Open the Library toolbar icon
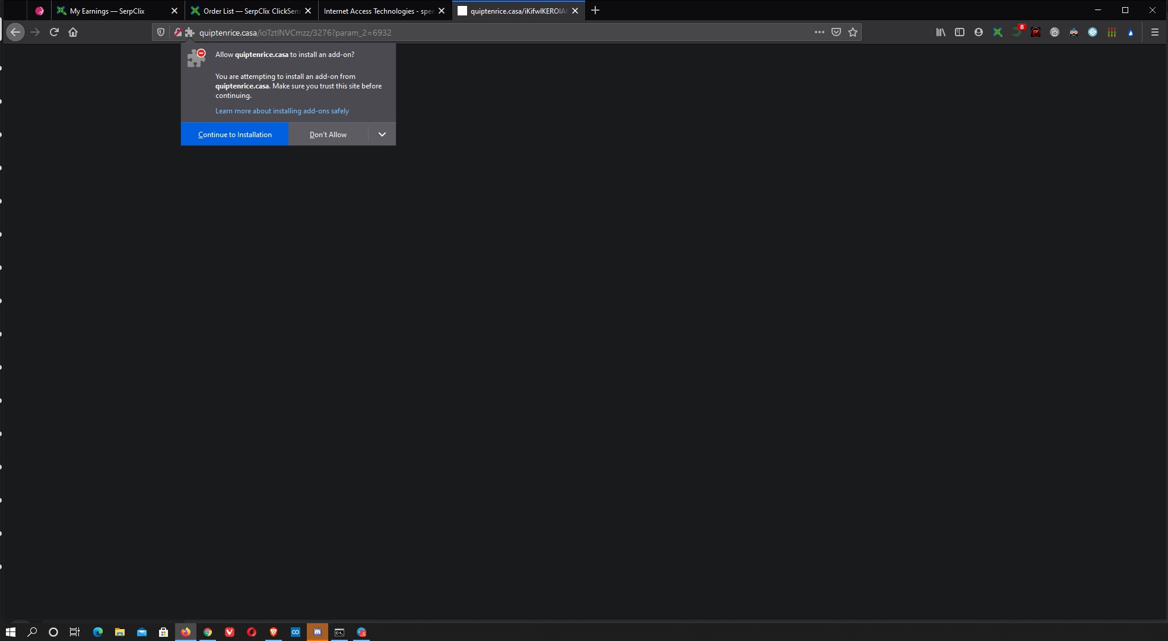1168x641 pixels. tap(941, 33)
